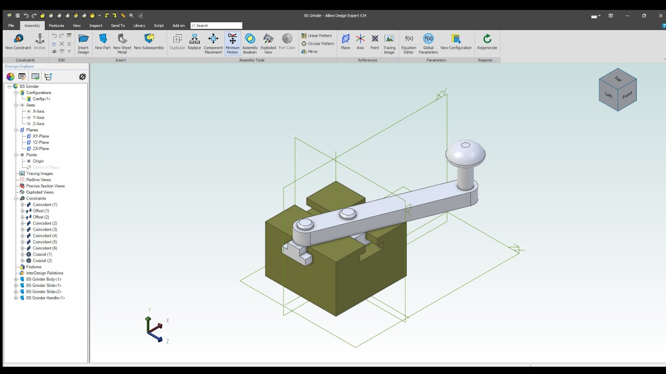666x374 pixels.
Task: Click the Mirror button
Action: click(x=310, y=51)
